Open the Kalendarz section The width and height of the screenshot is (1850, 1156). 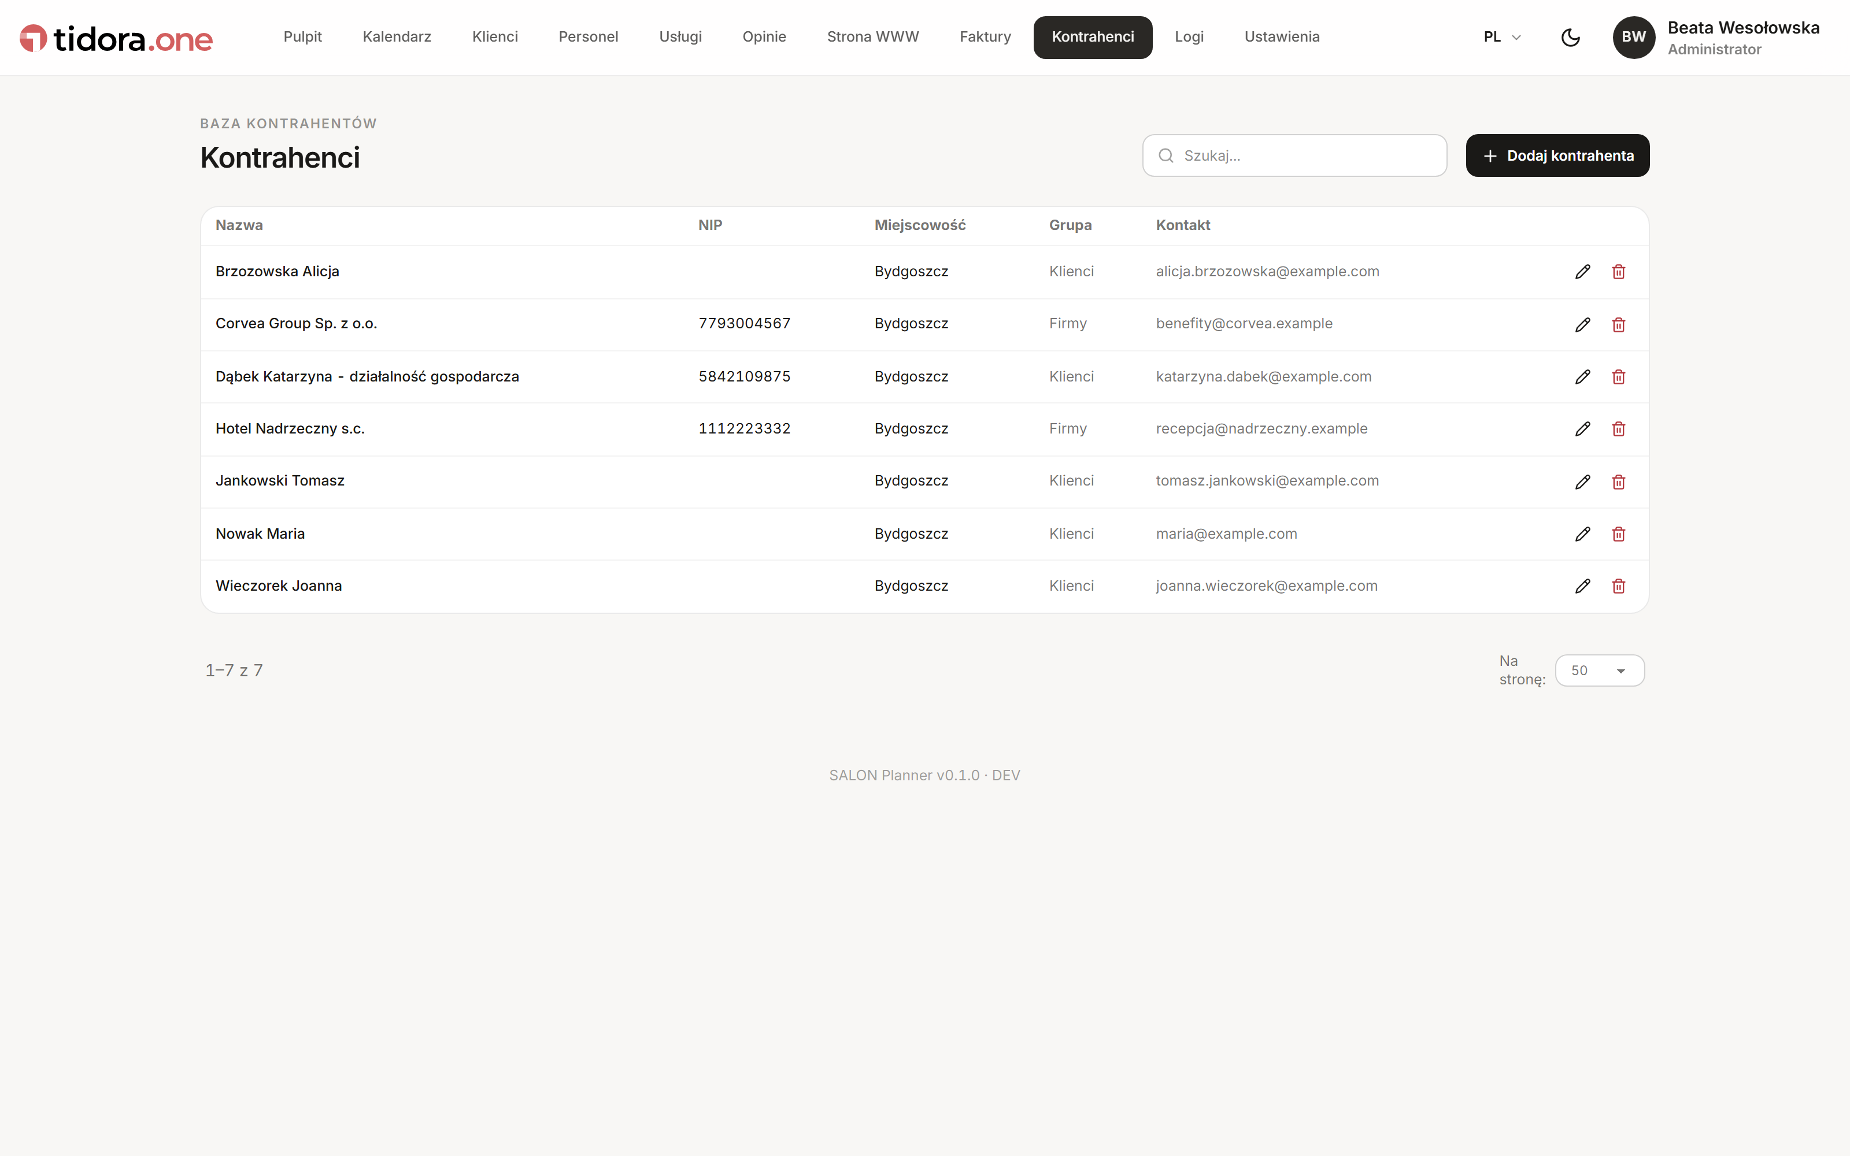(x=397, y=36)
